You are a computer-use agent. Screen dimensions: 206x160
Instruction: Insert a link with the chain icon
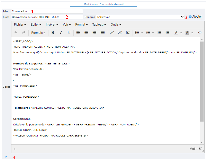pos(112,33)
